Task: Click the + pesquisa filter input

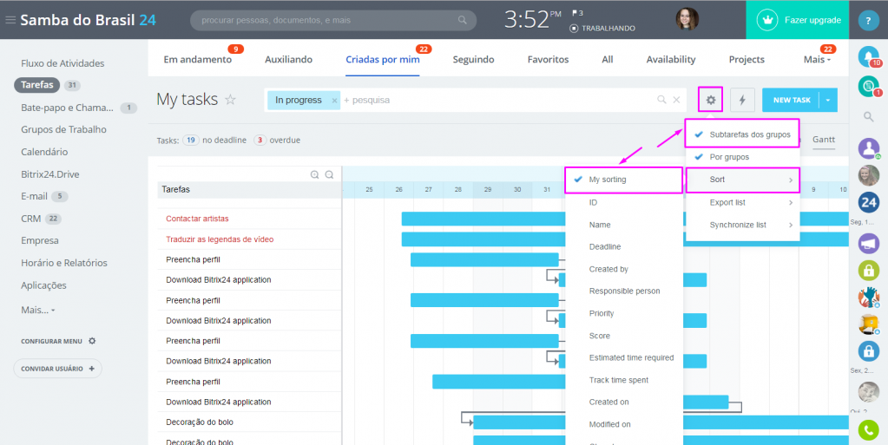Action: pos(498,100)
